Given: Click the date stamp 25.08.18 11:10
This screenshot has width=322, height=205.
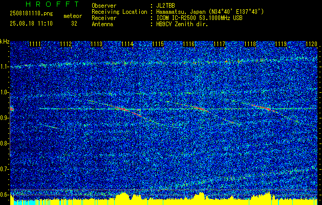Looking at the screenshot, I should pos(31,24).
